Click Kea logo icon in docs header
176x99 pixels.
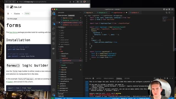(12, 7)
